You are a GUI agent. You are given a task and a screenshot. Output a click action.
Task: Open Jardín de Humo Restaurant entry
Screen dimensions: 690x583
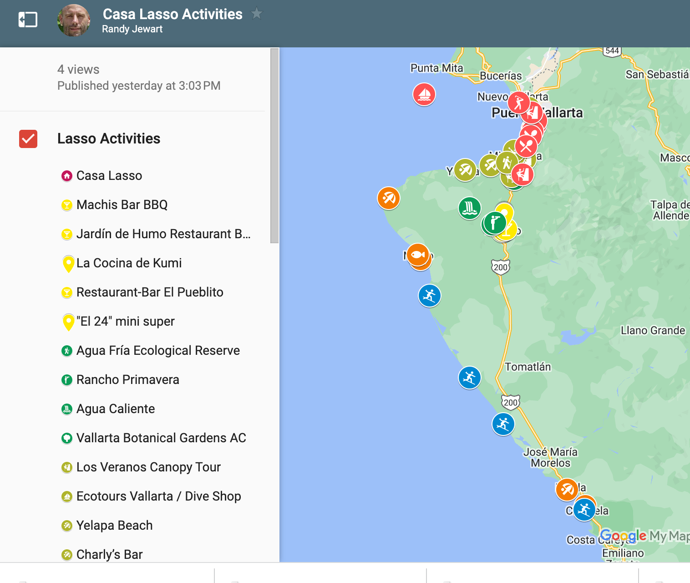pos(163,234)
